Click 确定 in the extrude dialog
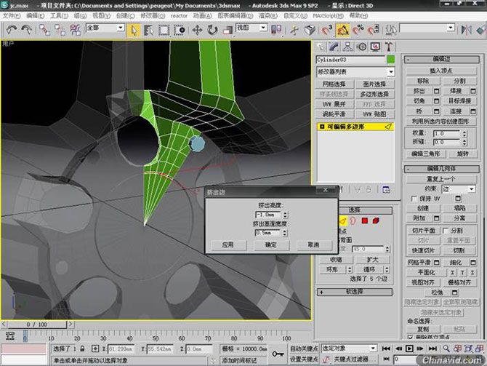Screen dimensions: 487x366 point(271,245)
